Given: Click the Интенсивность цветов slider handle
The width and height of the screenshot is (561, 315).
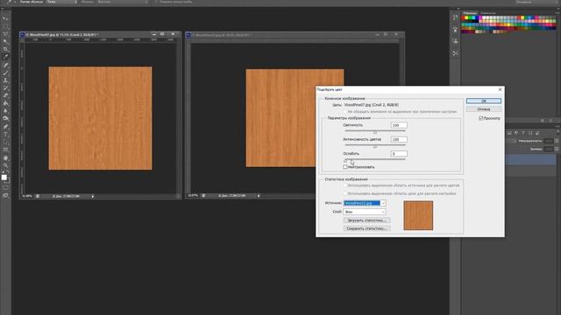Looking at the screenshot, I should point(375,146).
